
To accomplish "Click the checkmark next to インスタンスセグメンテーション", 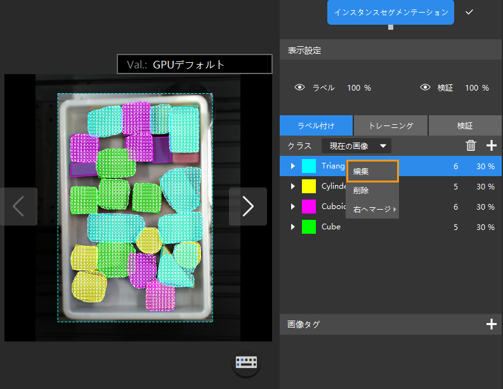I will pos(469,12).
